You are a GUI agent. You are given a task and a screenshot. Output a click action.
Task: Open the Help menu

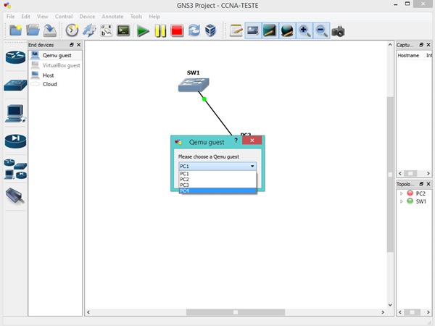(154, 17)
